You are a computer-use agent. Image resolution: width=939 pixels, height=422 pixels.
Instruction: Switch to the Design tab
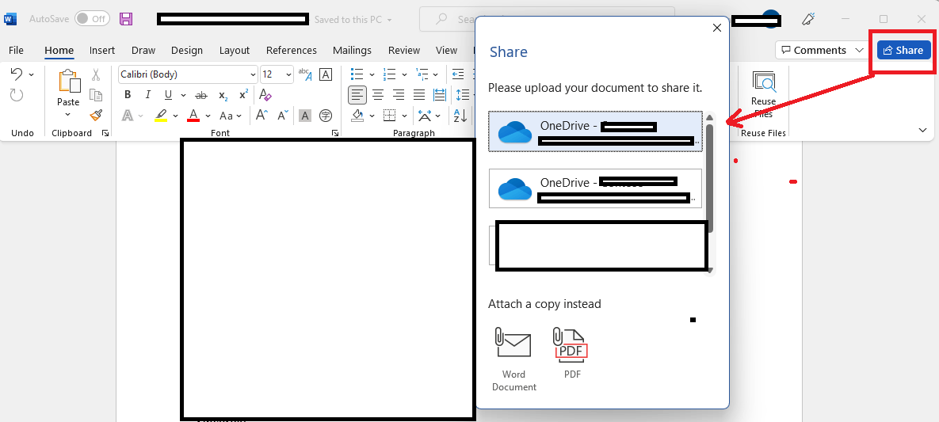187,51
